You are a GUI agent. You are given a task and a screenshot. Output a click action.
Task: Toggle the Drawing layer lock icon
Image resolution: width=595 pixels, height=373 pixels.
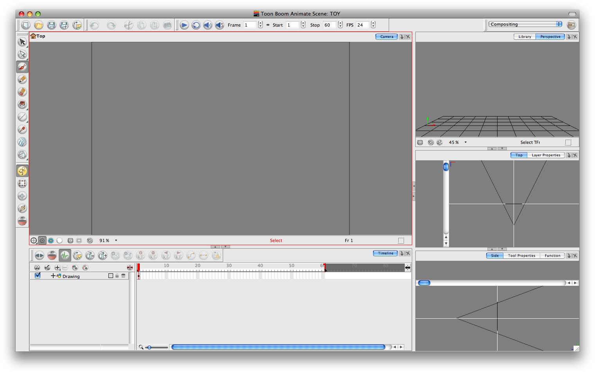tap(117, 276)
